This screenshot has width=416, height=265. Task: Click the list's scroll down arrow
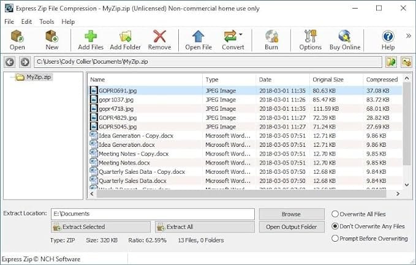(406, 185)
